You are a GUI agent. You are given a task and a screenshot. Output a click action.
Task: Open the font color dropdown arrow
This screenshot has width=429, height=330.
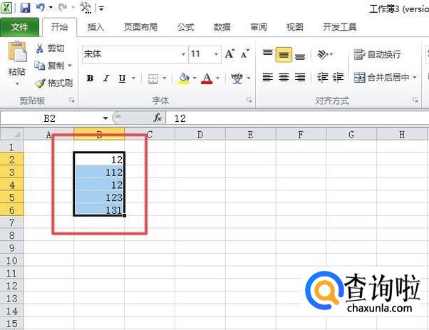point(218,78)
